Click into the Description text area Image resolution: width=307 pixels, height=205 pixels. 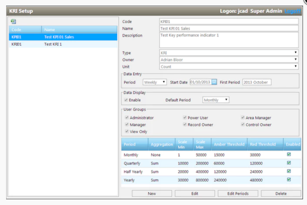[229, 40]
